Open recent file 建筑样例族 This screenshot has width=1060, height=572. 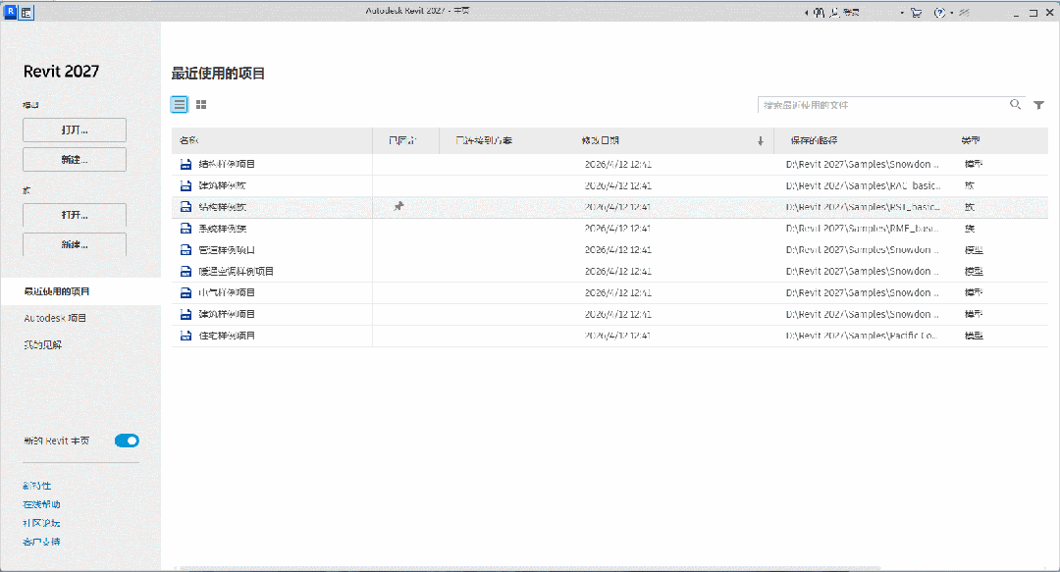coord(223,185)
